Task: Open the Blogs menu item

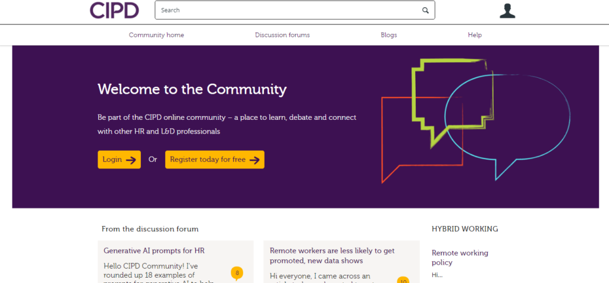Action: (389, 35)
